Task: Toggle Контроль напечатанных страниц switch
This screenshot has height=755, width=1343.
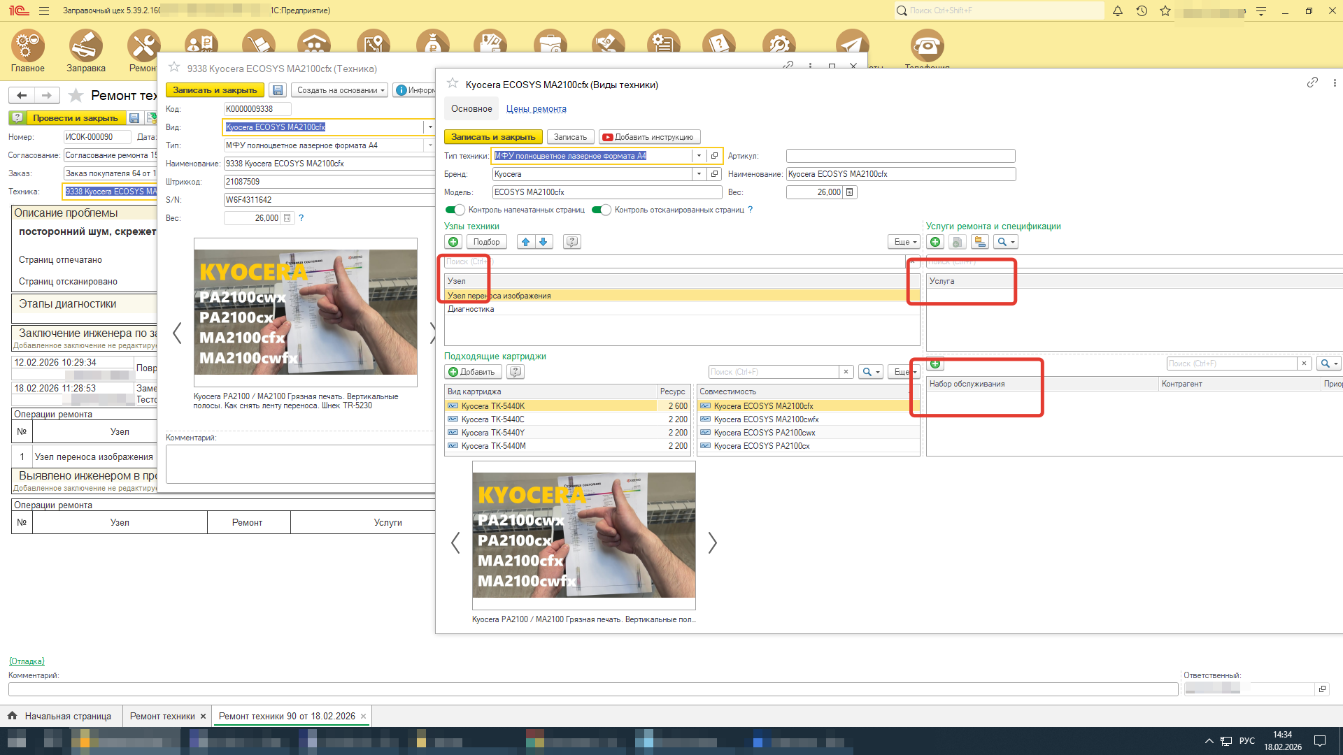Action: click(455, 210)
